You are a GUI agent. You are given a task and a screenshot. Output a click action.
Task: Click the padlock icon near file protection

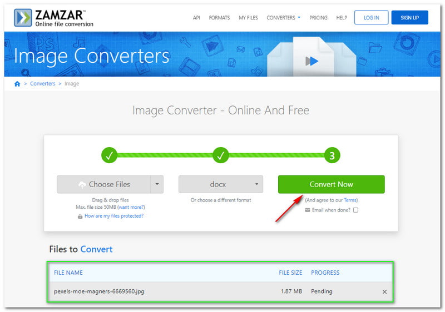(x=80, y=216)
